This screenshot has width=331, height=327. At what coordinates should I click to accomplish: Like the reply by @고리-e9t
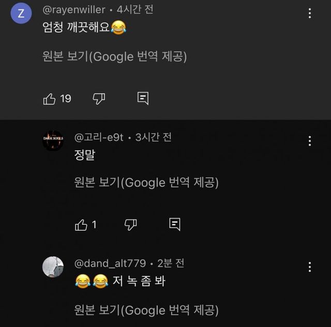coord(81,224)
